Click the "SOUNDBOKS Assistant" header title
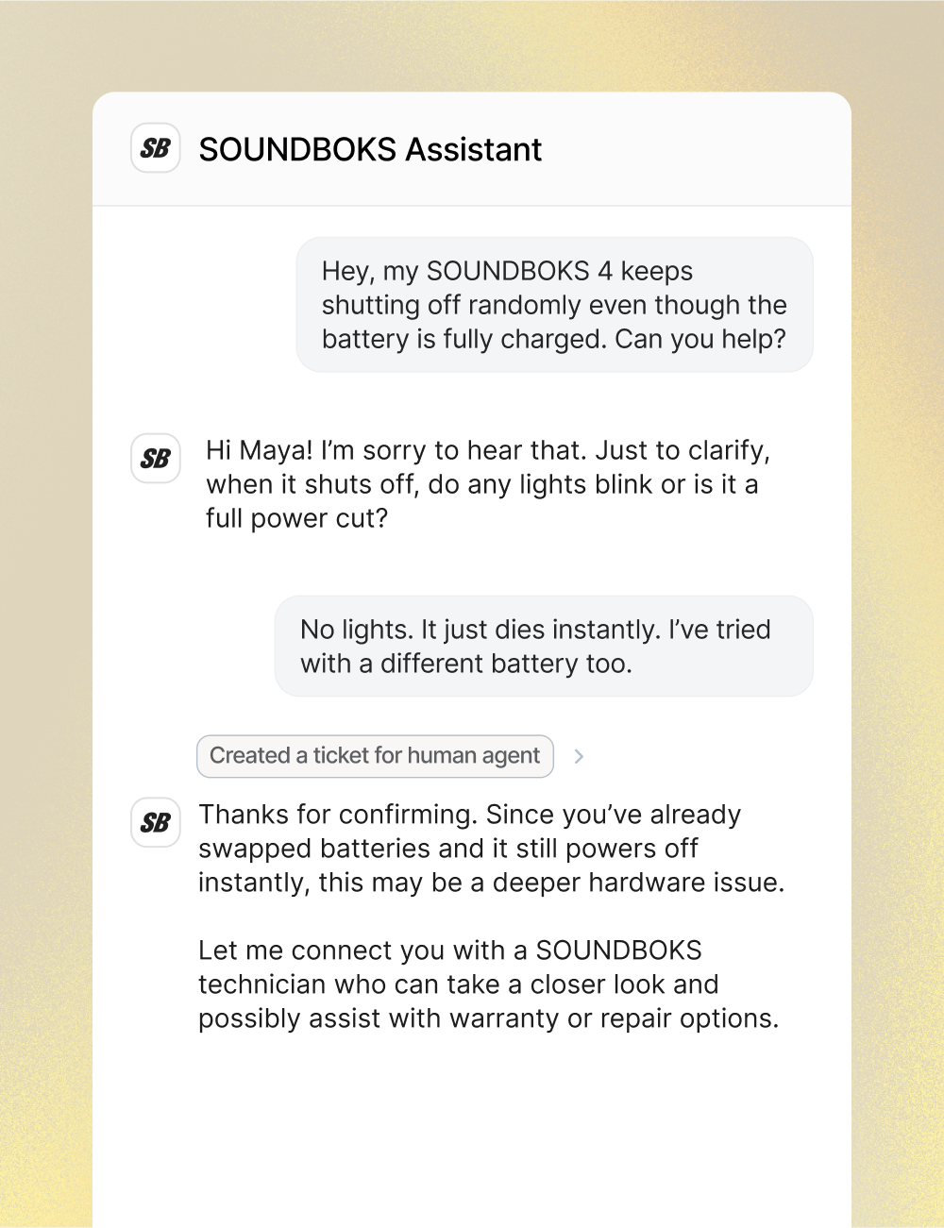 370,149
